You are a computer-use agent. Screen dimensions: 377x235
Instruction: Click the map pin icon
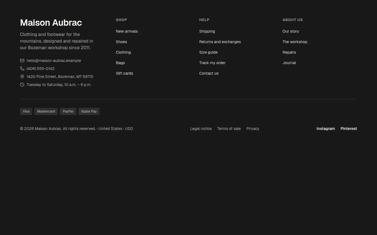(x=22, y=77)
